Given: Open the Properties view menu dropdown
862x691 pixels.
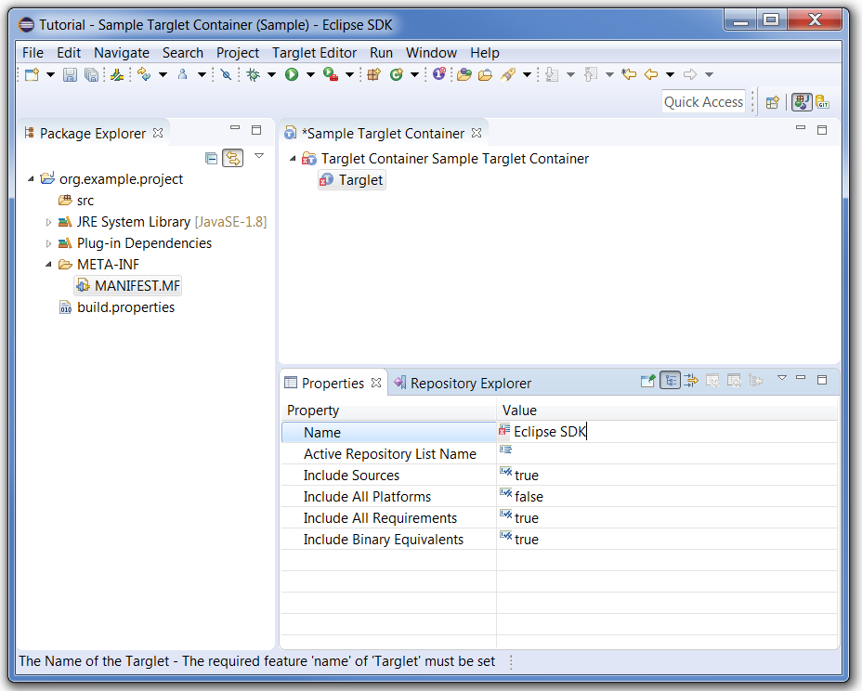Looking at the screenshot, I should pyautogui.click(x=782, y=378).
